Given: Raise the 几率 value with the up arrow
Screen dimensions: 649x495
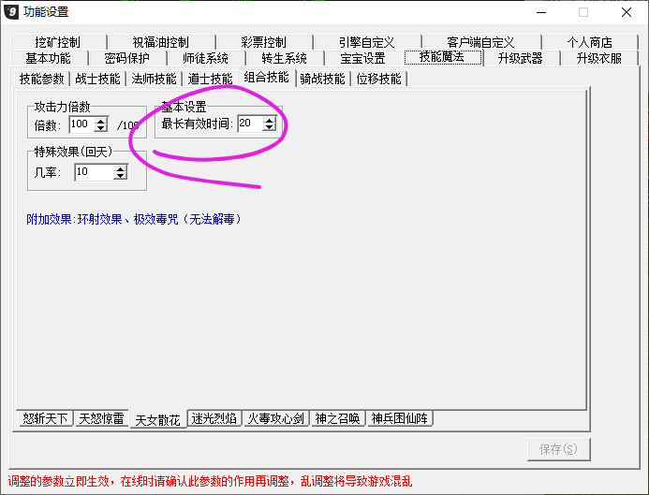Looking at the screenshot, I should coord(120,168).
